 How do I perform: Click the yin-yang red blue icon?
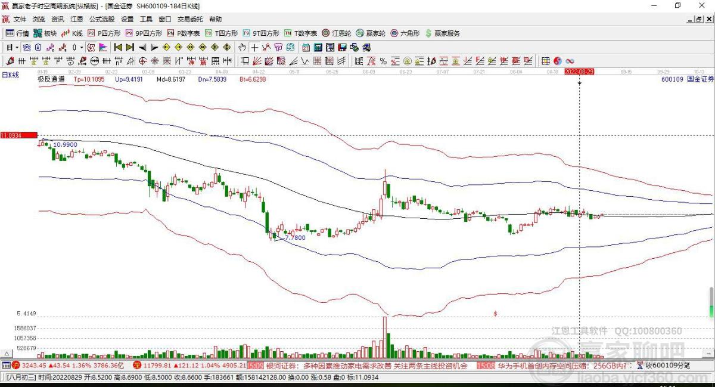[x=557, y=61]
